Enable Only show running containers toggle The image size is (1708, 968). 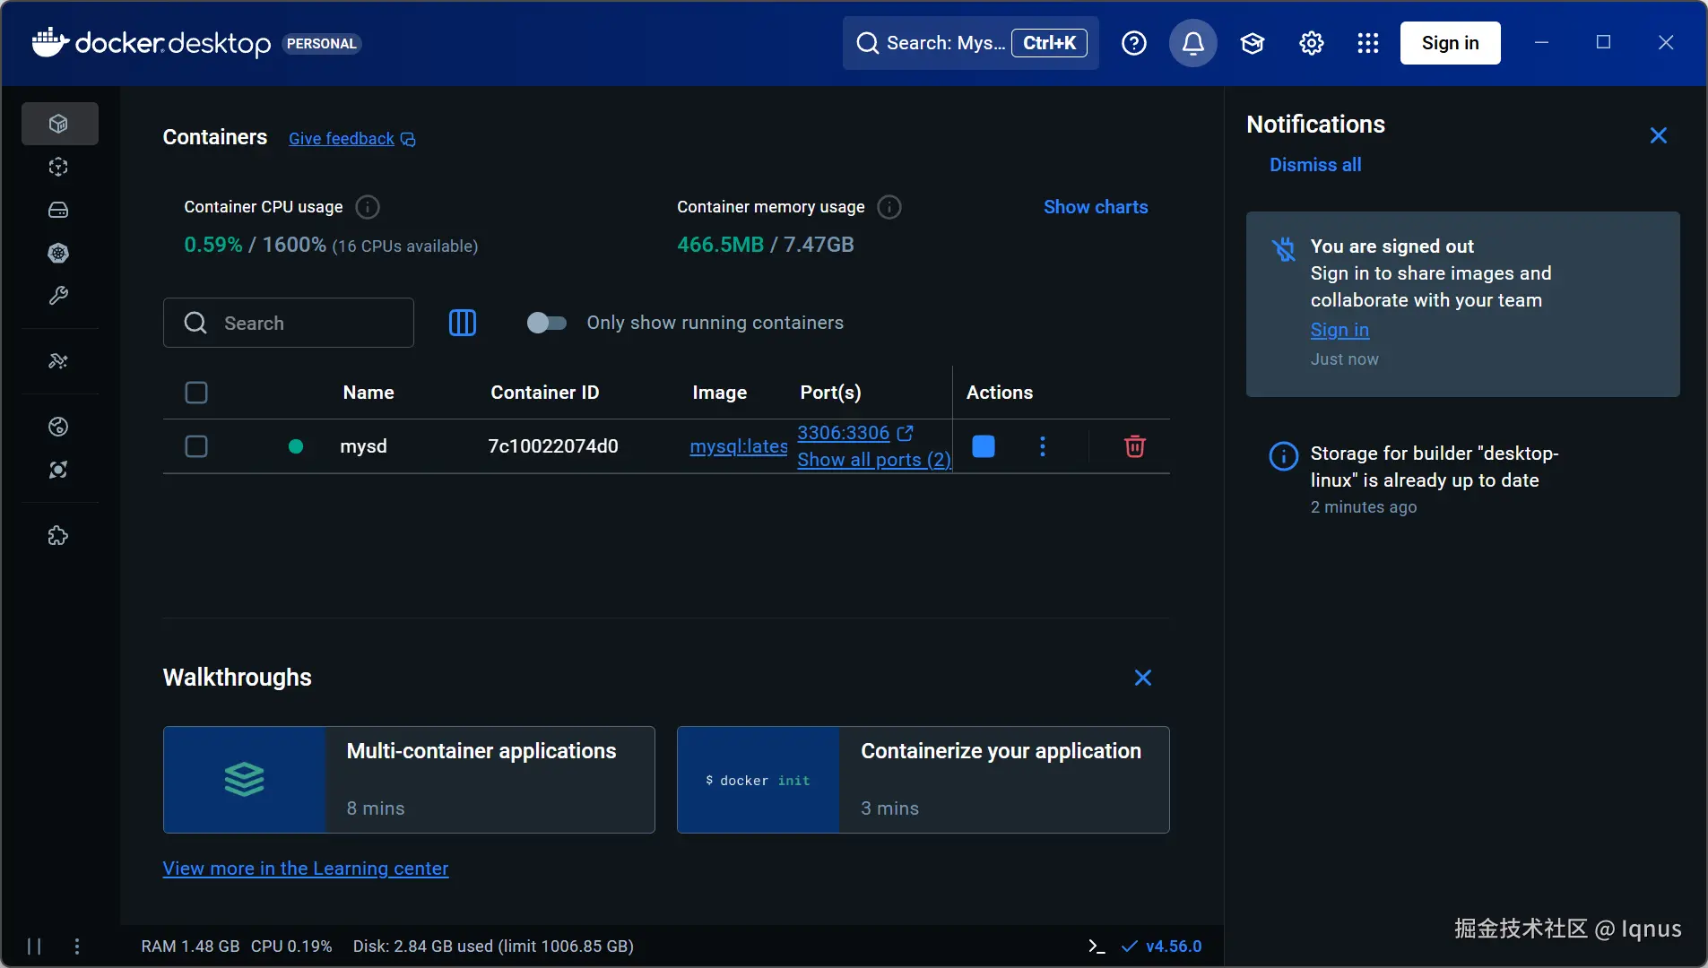coord(547,323)
